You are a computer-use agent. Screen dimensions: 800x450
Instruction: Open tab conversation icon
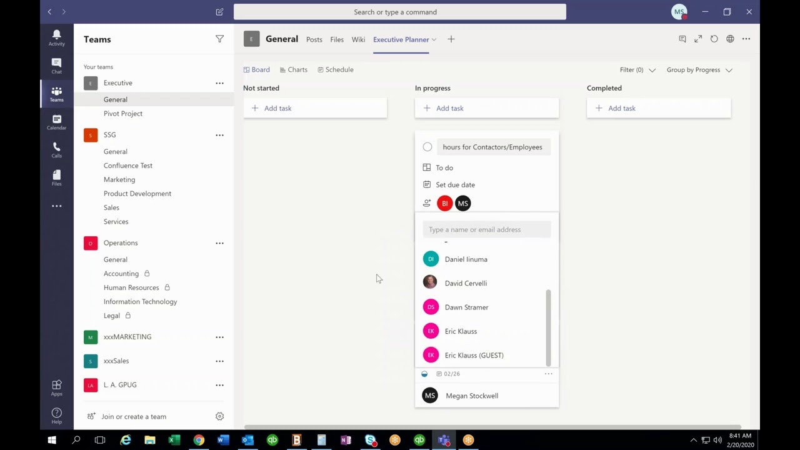coord(682,39)
